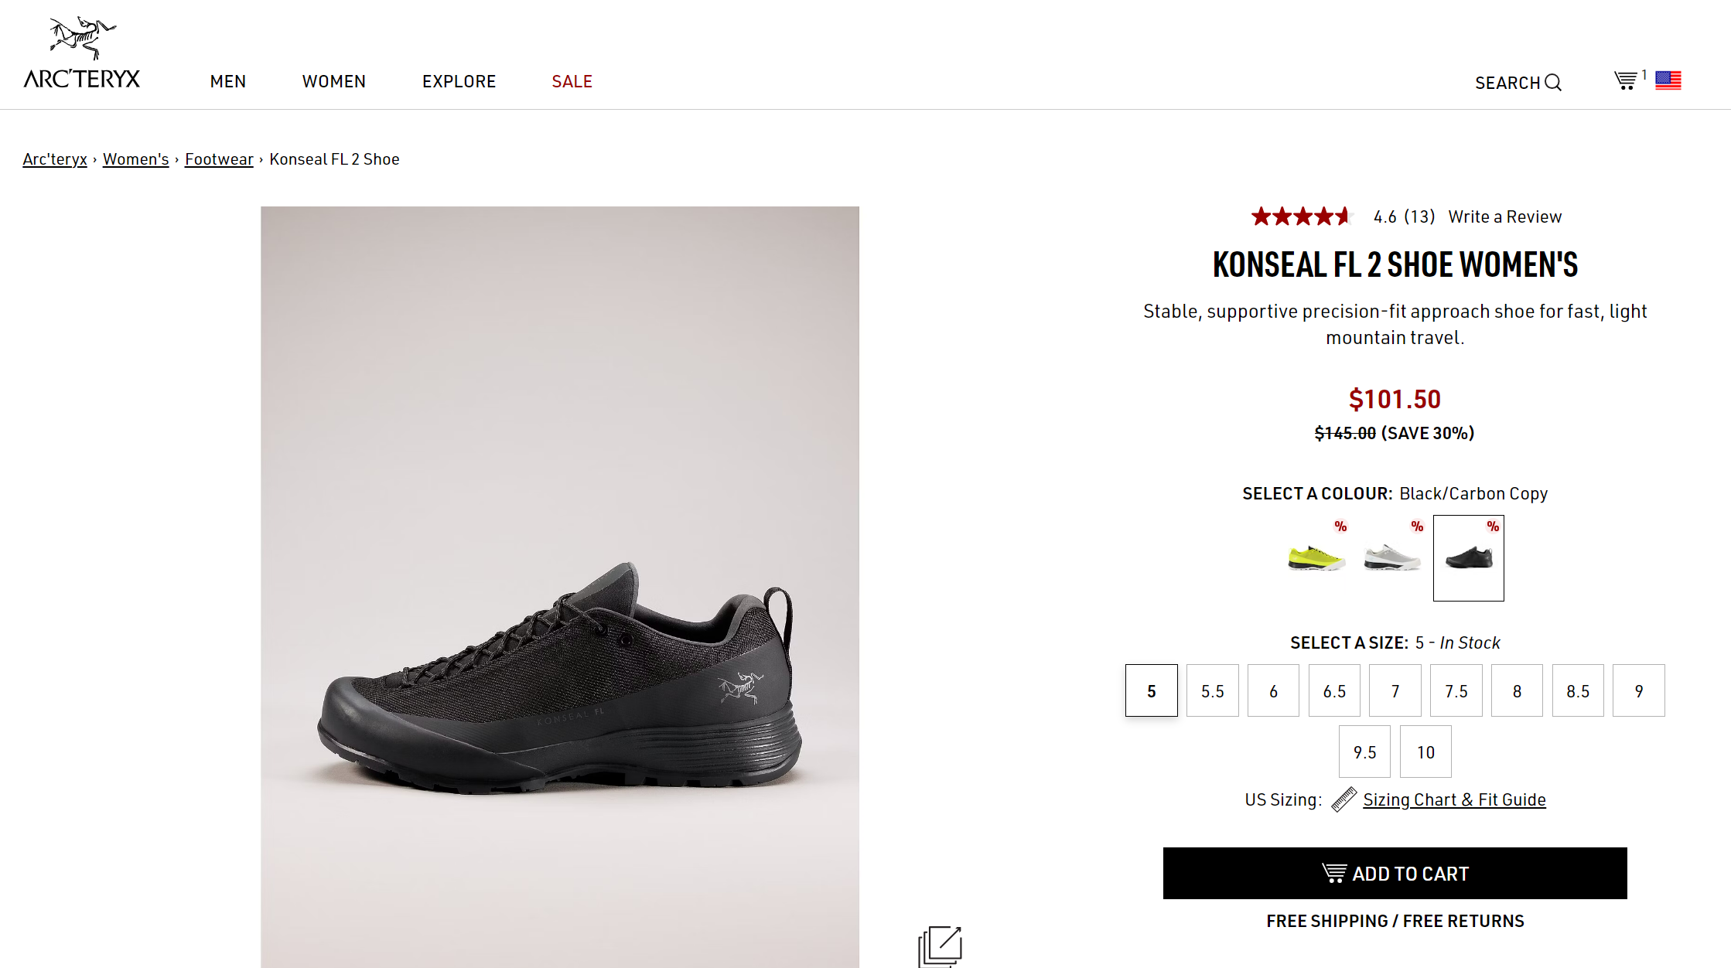This screenshot has height=968, width=1731.
Task: Click the Arc'teryx logo
Action: click(82, 53)
